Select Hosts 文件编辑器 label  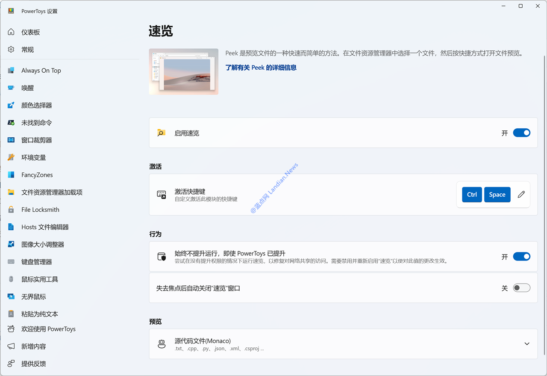[x=45, y=227]
